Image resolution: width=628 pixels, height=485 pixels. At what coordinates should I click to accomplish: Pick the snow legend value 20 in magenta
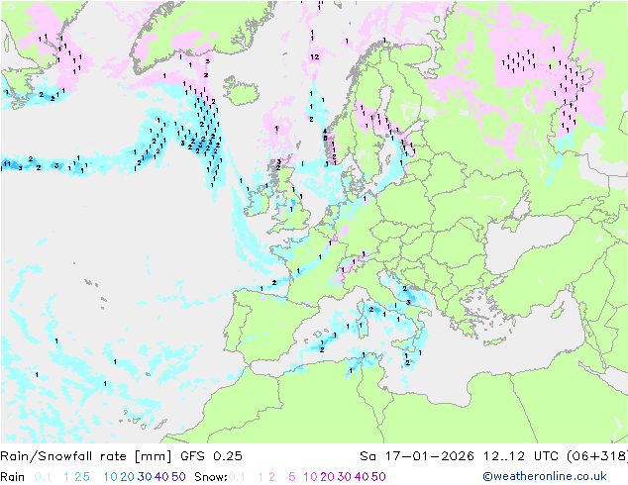(x=328, y=477)
